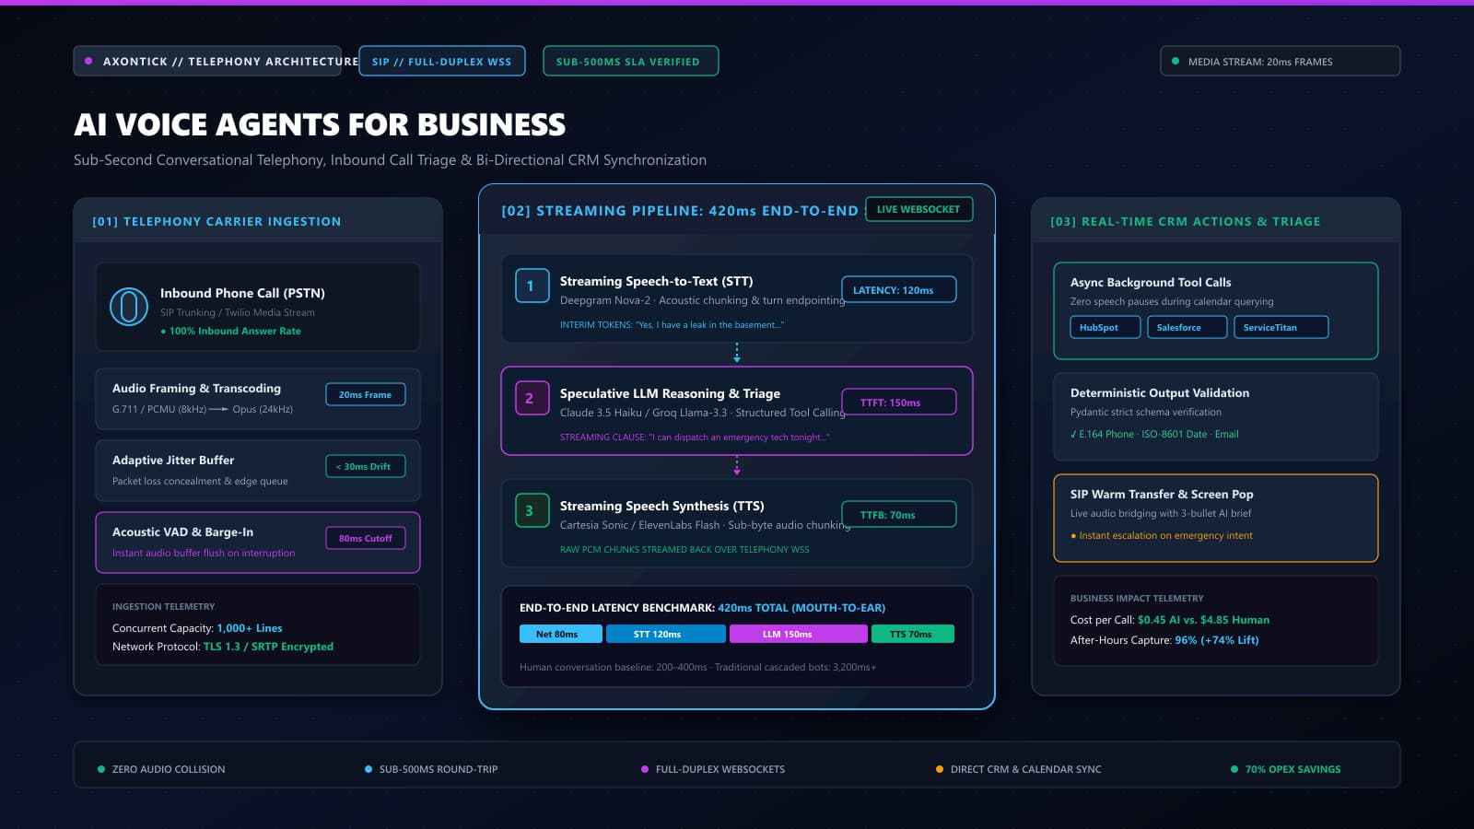
Task: Click the SIP Warm Transfer & Screen Pop heading
Action: tap(1162, 494)
